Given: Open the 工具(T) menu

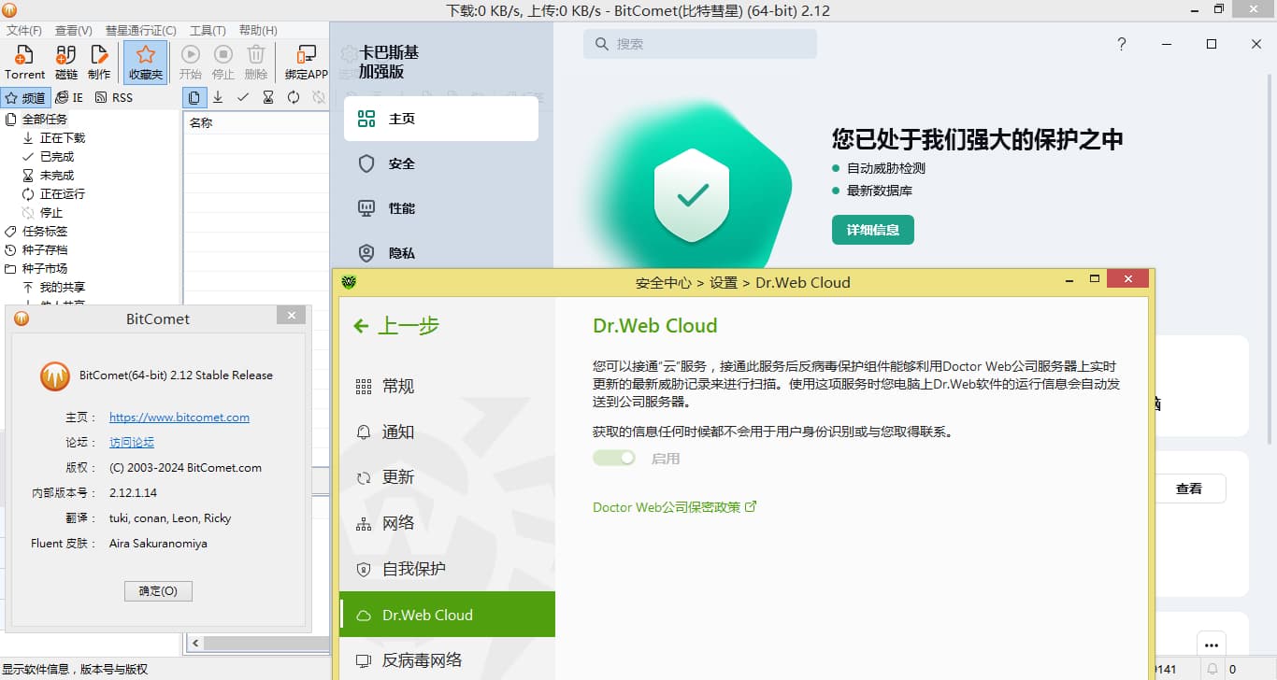Looking at the screenshot, I should pos(208,31).
